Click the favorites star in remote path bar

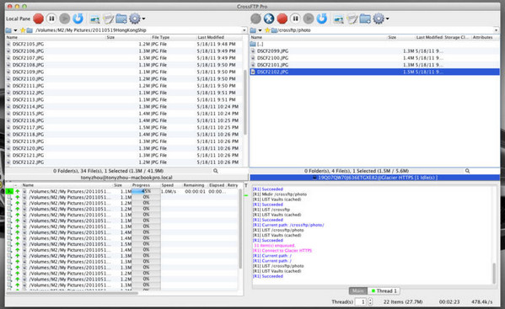point(267,30)
